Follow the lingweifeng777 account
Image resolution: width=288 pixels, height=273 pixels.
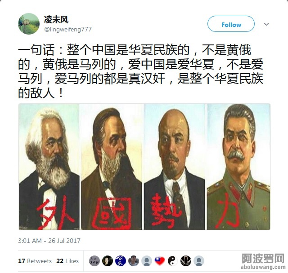tap(231, 24)
